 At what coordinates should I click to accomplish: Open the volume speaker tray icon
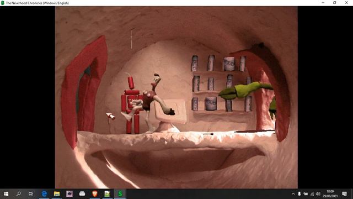tap(318, 194)
